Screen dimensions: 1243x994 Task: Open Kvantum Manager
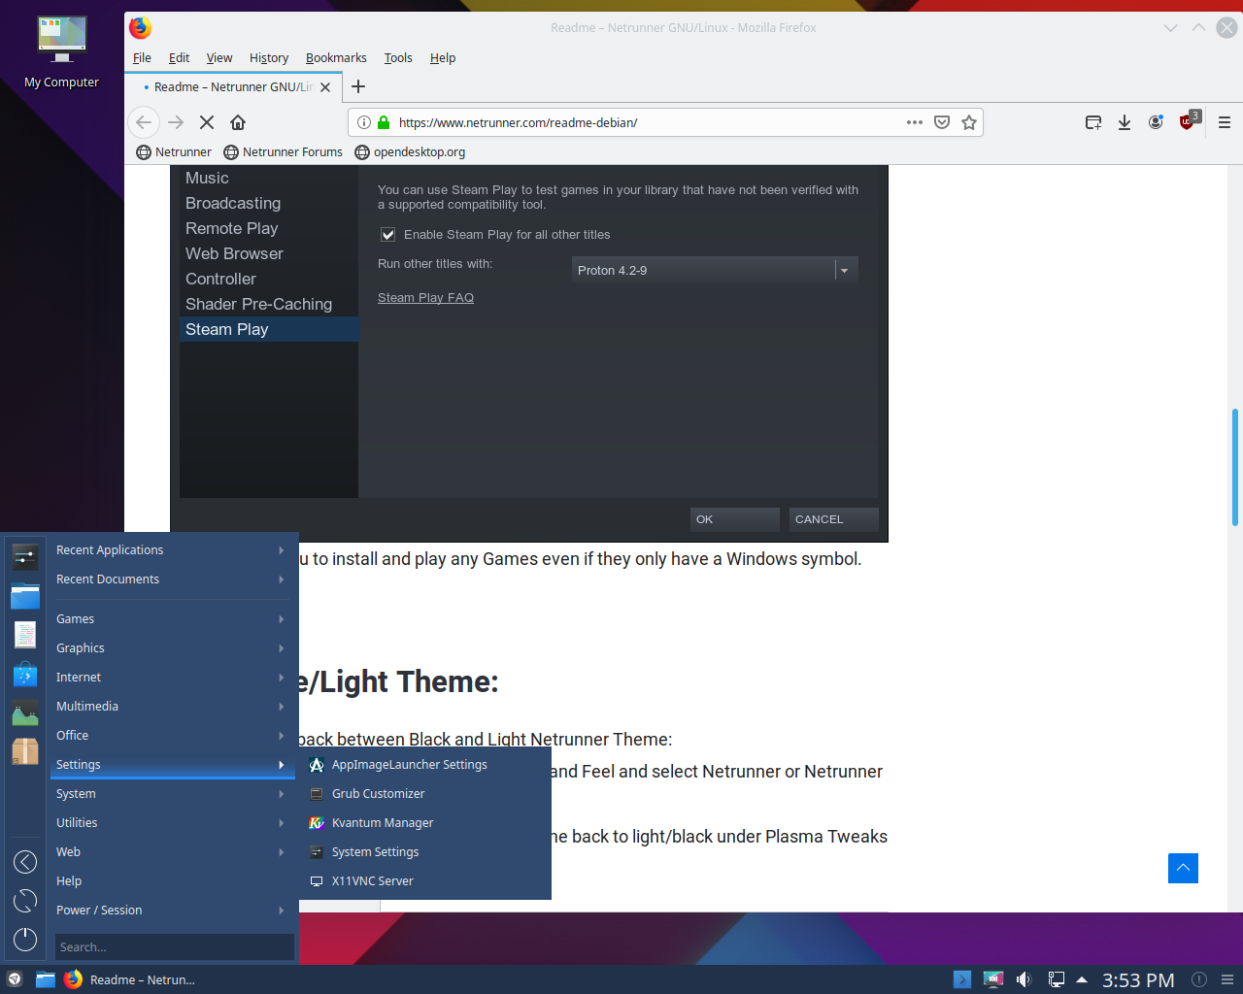click(x=425, y=822)
